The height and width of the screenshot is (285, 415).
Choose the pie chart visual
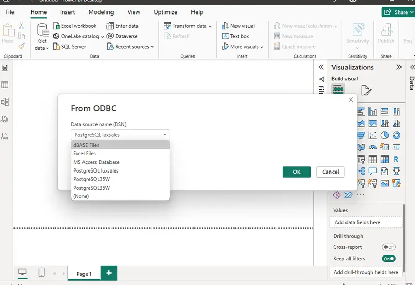(384, 135)
